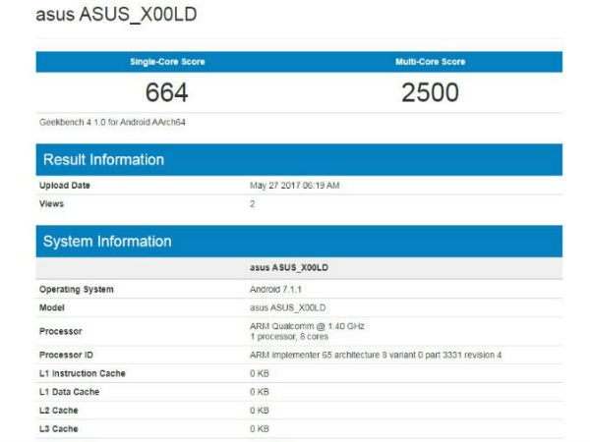Select the Processor ID label
The image size is (590, 442).
(66, 355)
